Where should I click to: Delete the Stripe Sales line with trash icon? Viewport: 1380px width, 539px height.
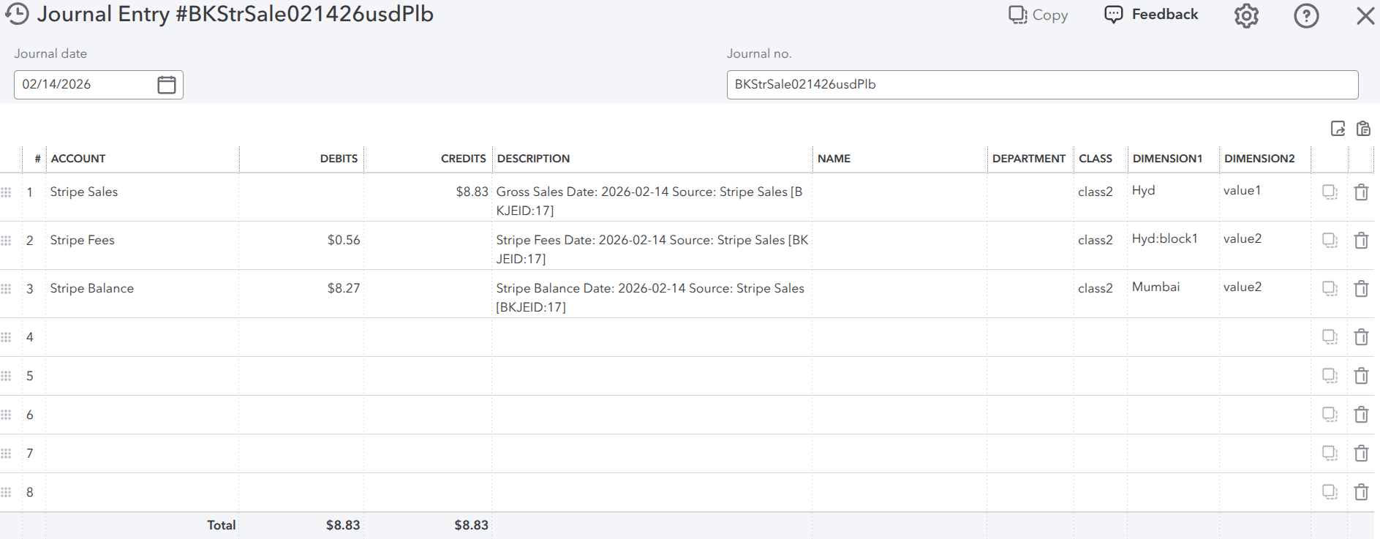point(1361,192)
